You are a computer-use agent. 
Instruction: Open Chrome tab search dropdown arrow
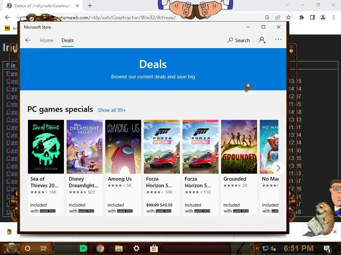click(287, 5)
